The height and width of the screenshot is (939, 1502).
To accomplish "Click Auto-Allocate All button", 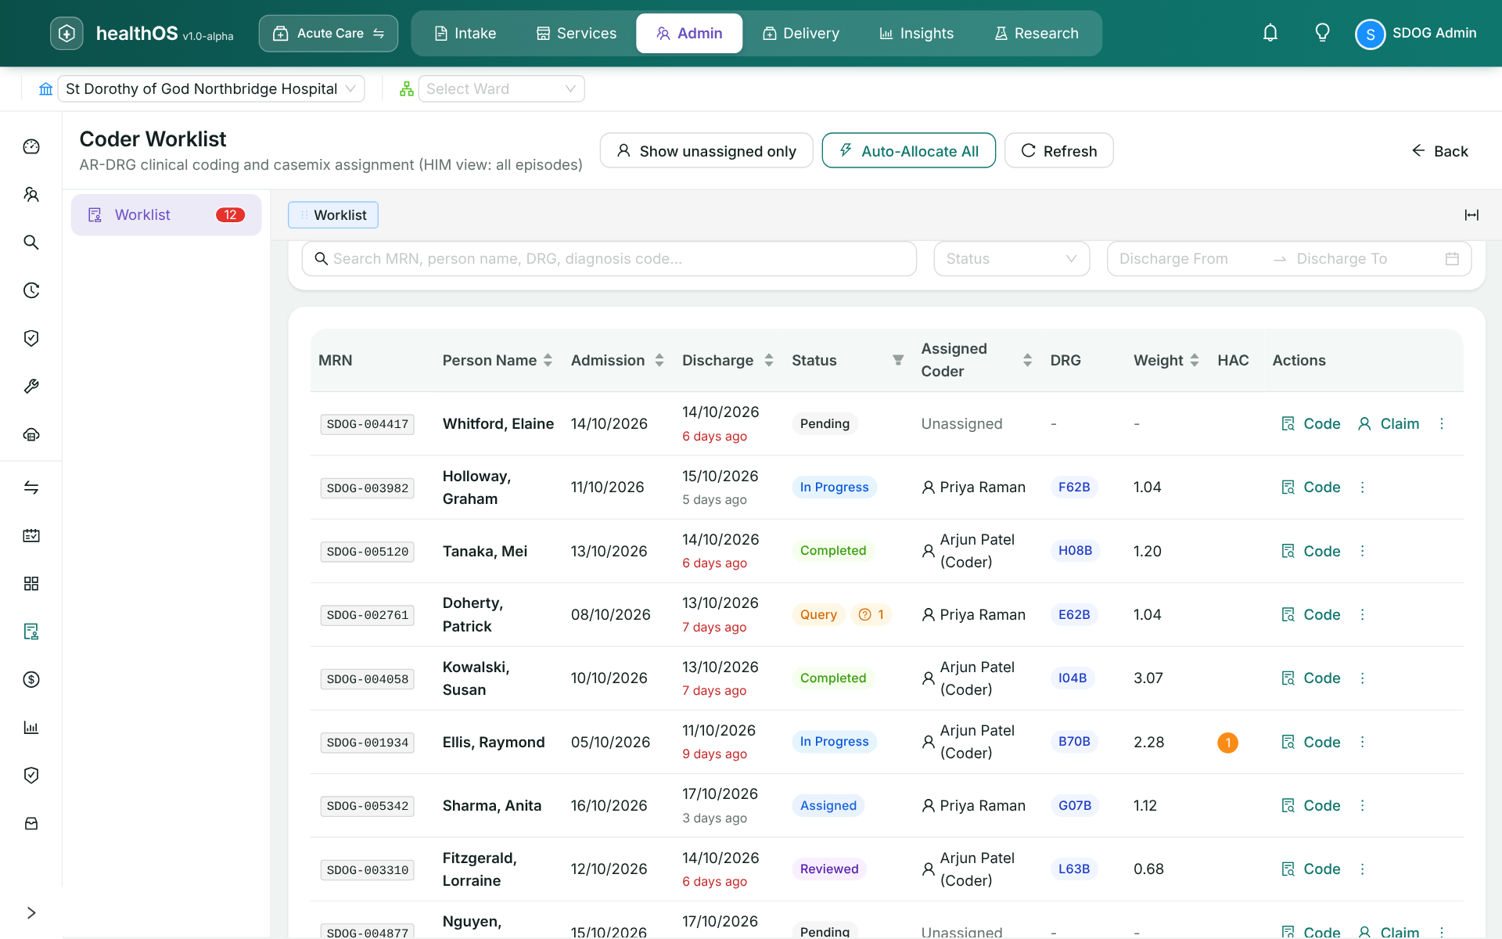I will click(909, 150).
